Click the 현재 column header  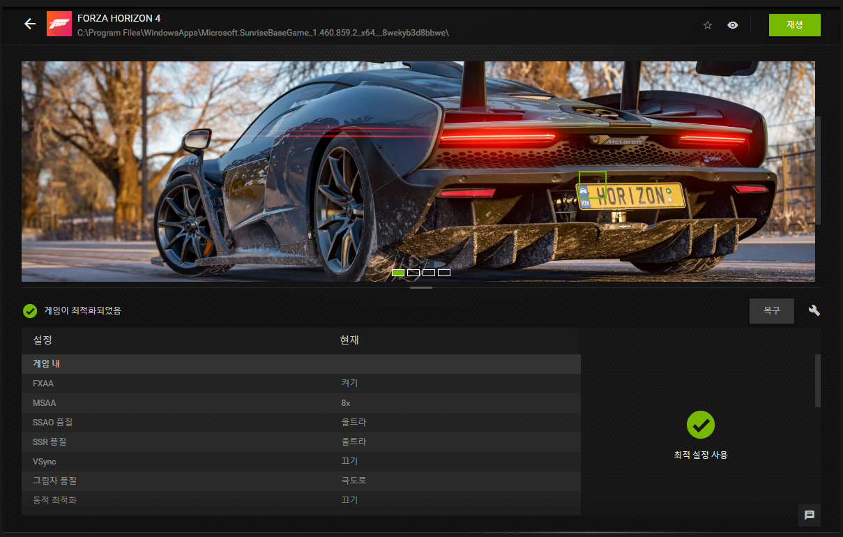(x=349, y=340)
